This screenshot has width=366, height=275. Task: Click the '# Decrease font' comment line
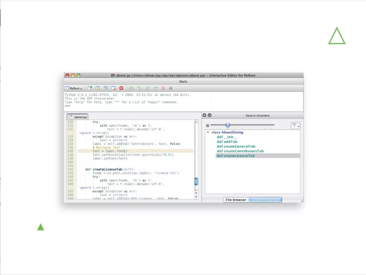click(106, 148)
